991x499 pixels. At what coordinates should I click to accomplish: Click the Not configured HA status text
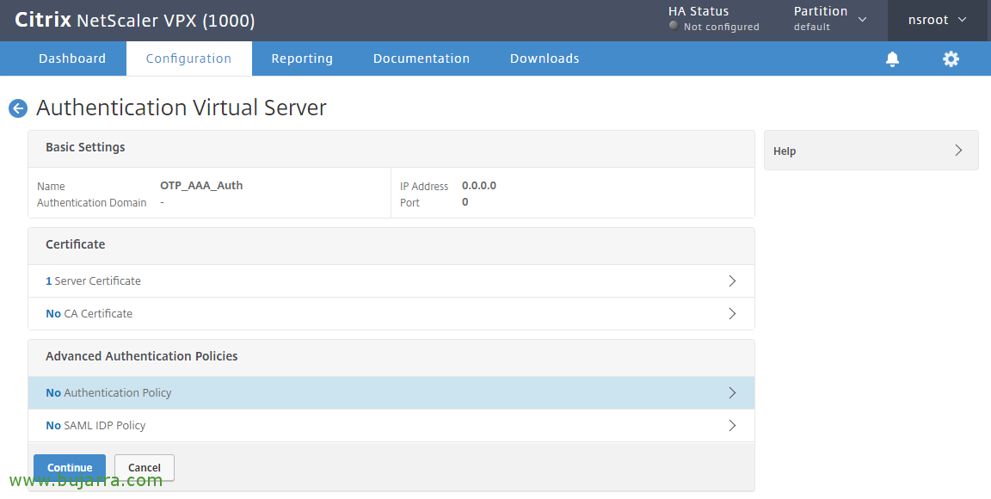721,27
